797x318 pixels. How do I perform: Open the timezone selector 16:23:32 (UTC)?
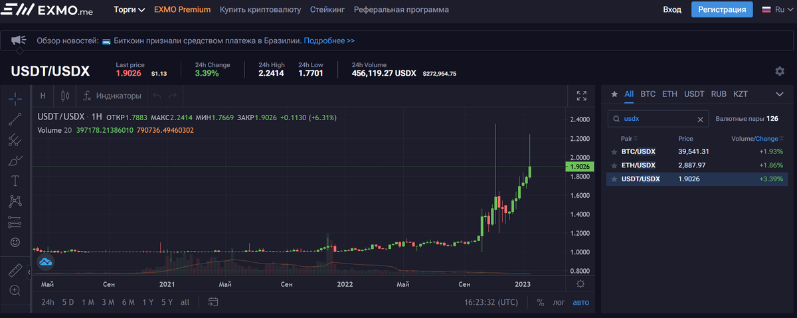(491, 302)
